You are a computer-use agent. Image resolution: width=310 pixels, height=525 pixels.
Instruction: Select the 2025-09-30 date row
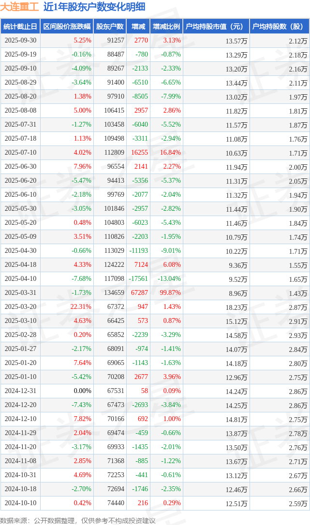[x=20, y=41]
